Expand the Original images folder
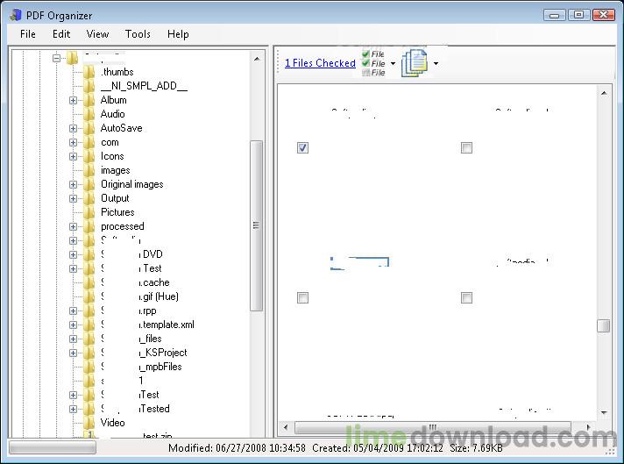624x464 pixels. (x=74, y=184)
